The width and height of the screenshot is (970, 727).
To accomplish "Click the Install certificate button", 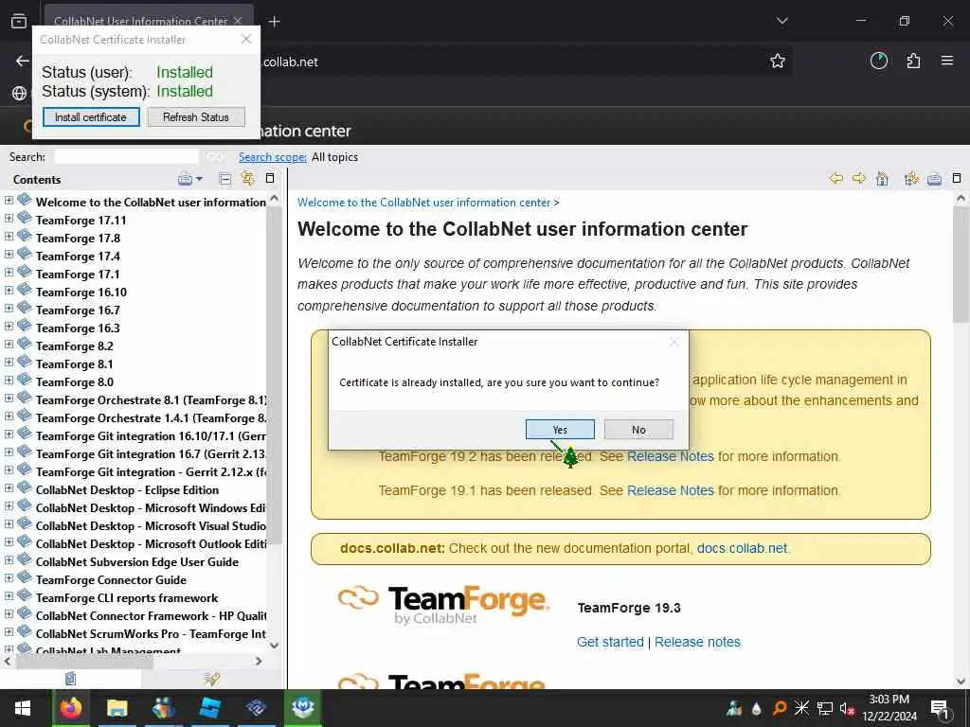I will (91, 116).
